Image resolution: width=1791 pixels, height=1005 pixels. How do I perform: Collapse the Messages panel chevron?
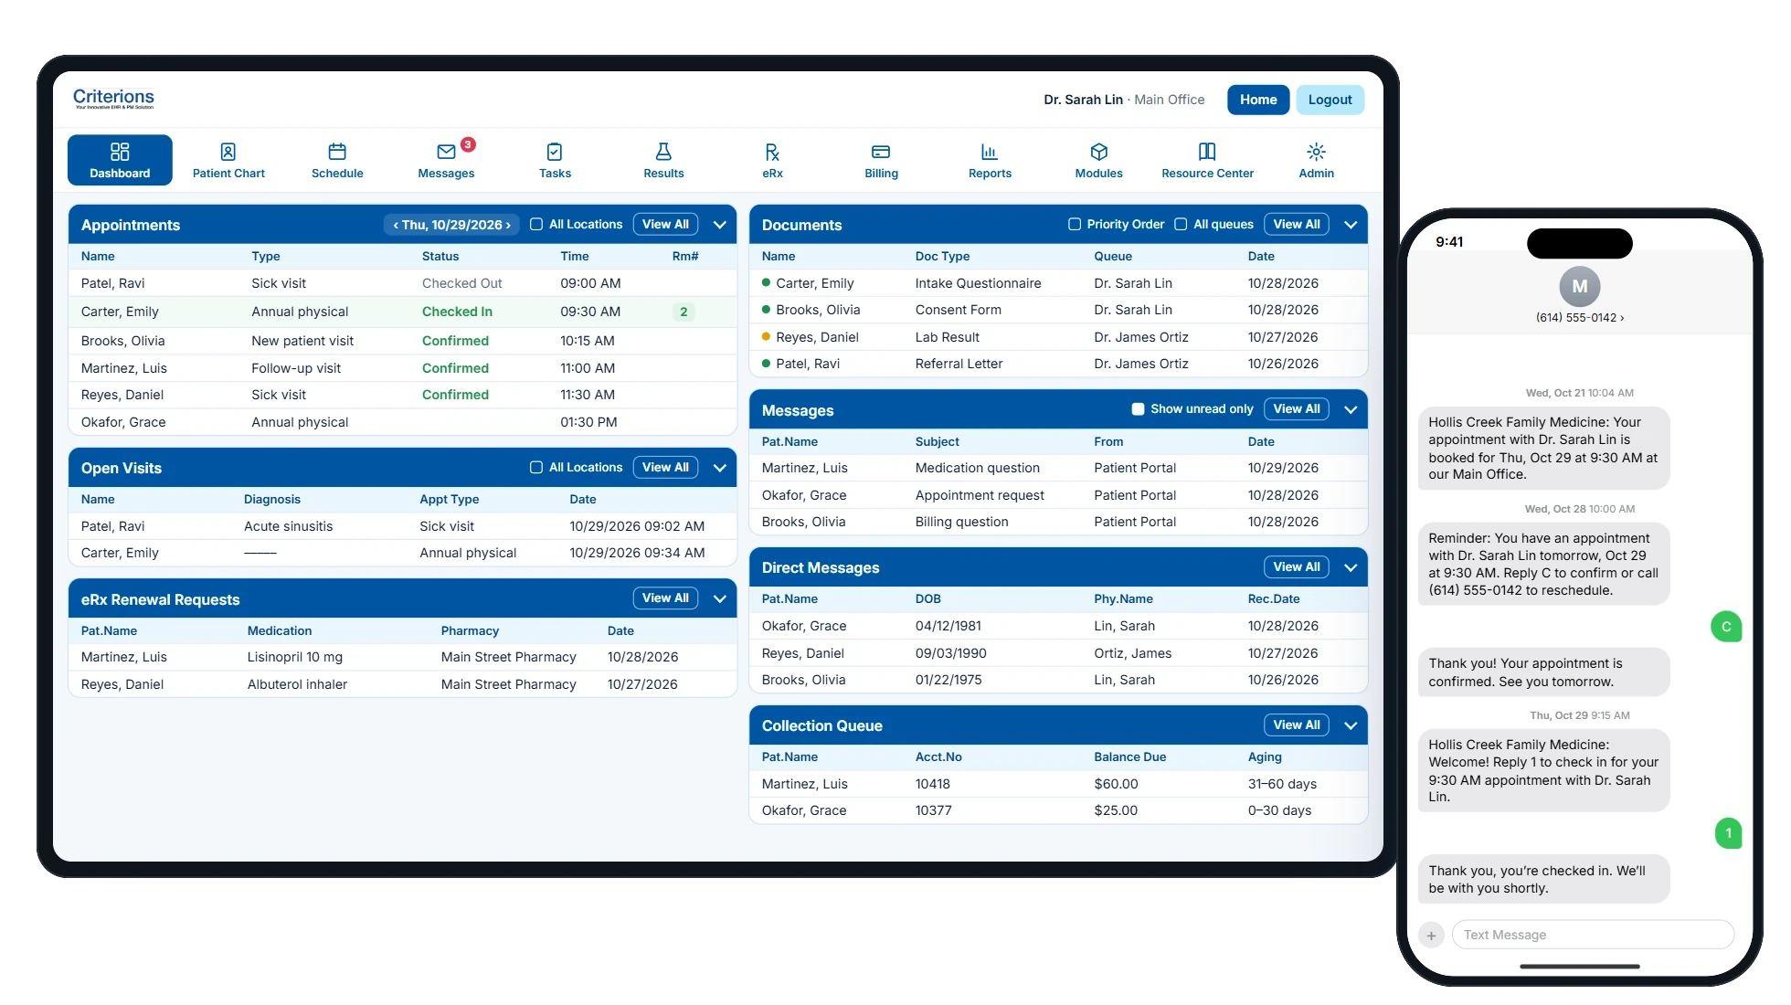click(1351, 409)
